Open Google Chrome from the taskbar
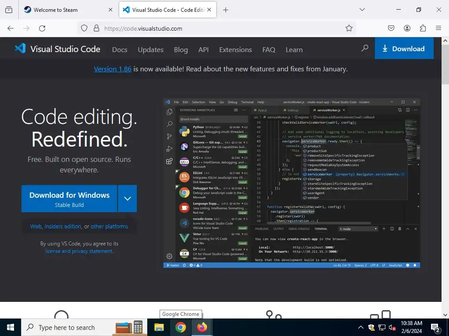This screenshot has width=449, height=336. (180, 327)
